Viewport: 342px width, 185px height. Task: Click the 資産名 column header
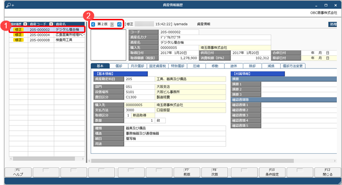point(69,24)
